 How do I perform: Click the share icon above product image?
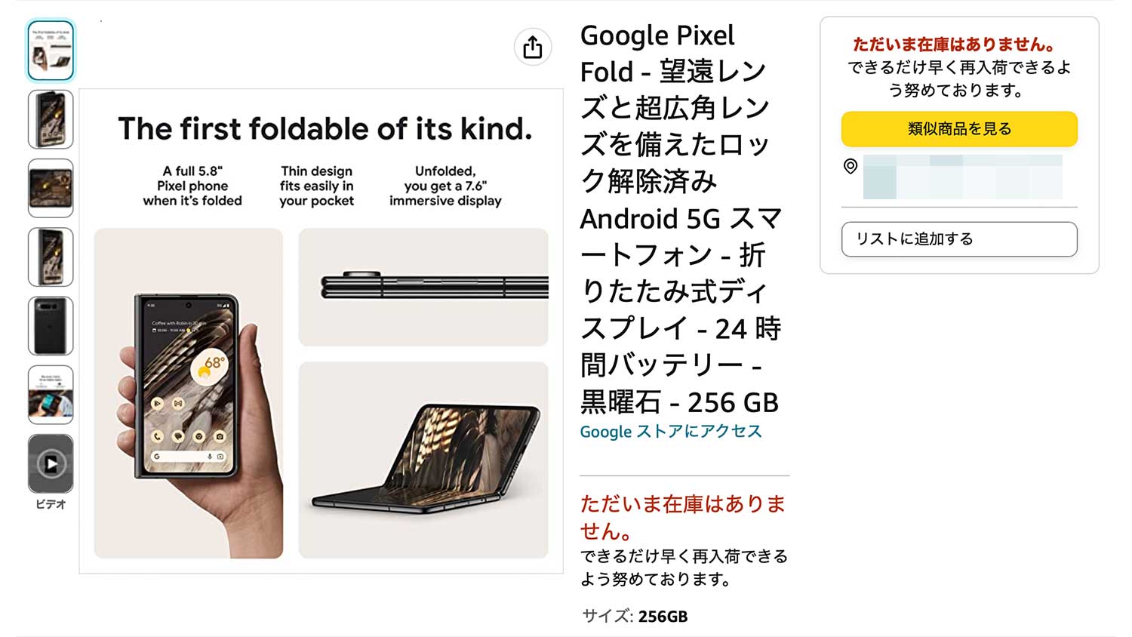point(533,47)
